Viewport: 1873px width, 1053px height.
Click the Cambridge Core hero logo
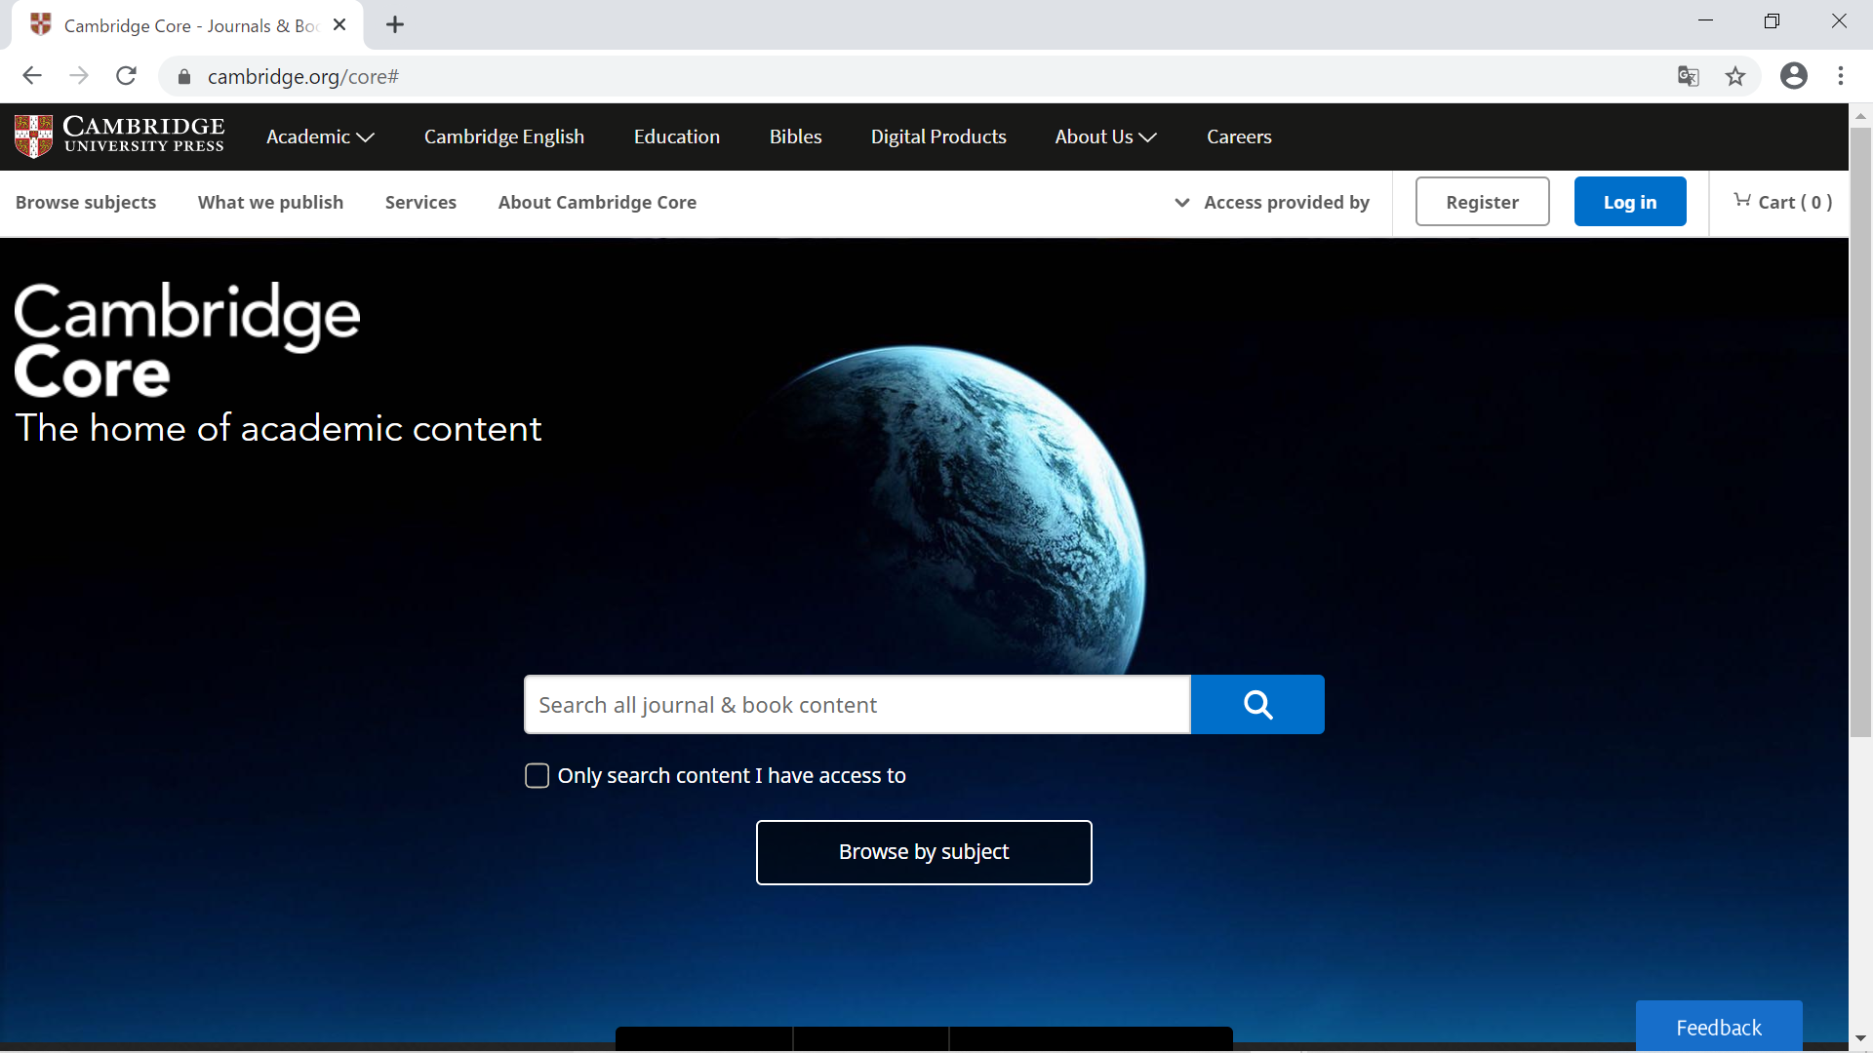[187, 339]
